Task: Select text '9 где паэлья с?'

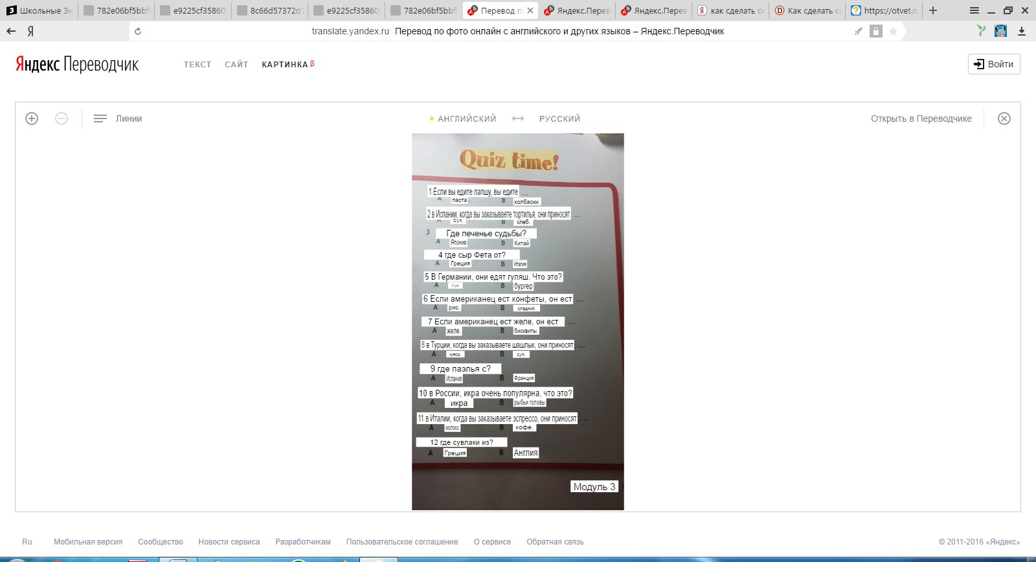Action: [460, 368]
